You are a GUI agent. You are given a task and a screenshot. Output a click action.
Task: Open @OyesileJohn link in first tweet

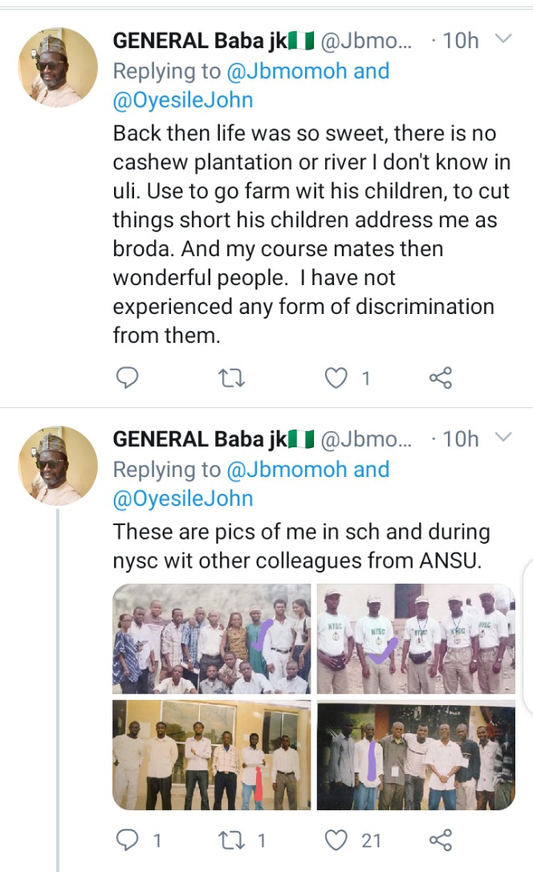(183, 100)
